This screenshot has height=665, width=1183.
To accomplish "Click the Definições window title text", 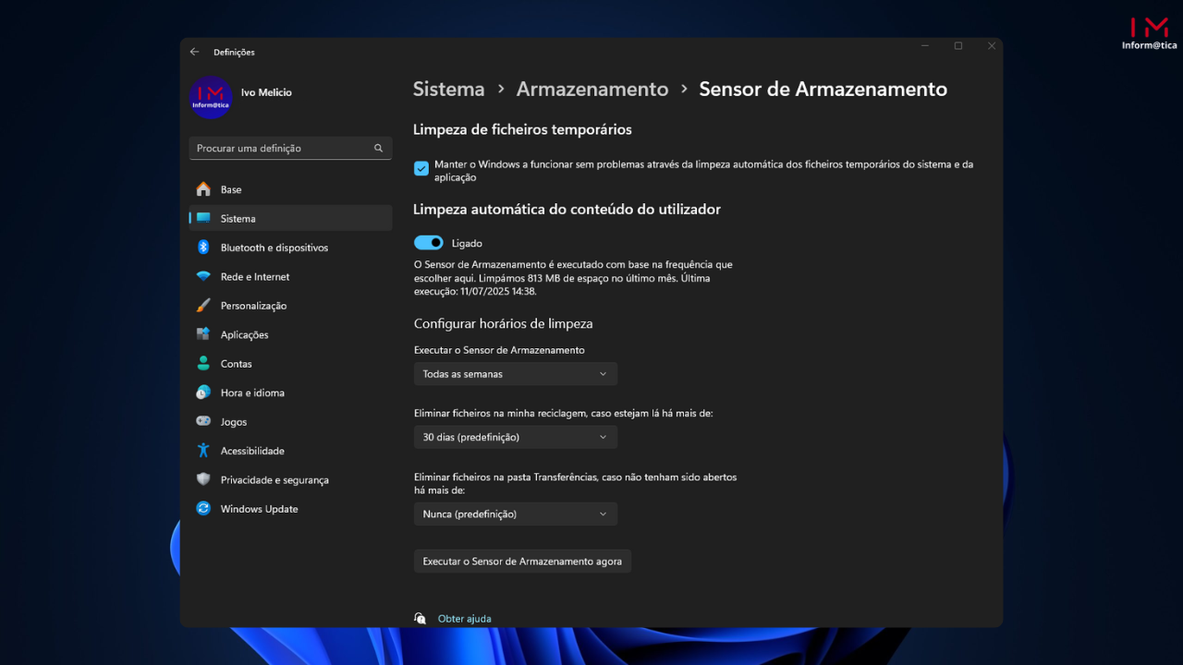I will [x=234, y=53].
